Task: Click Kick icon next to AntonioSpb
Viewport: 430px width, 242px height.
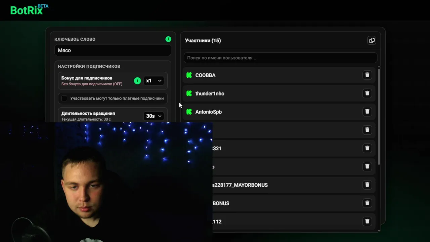Action: (189, 112)
